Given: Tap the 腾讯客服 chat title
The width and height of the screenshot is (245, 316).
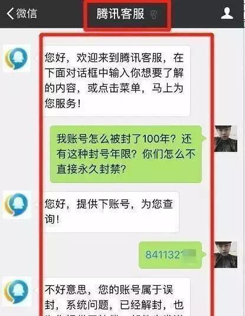Looking at the screenshot, I should point(120,14).
